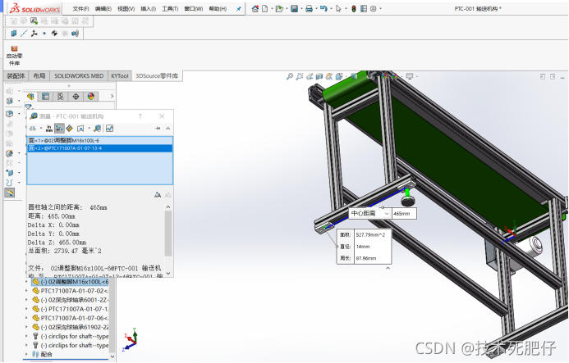Open the PropertyManager tab
This screenshot has width=569, height=363.
pos(45,97)
